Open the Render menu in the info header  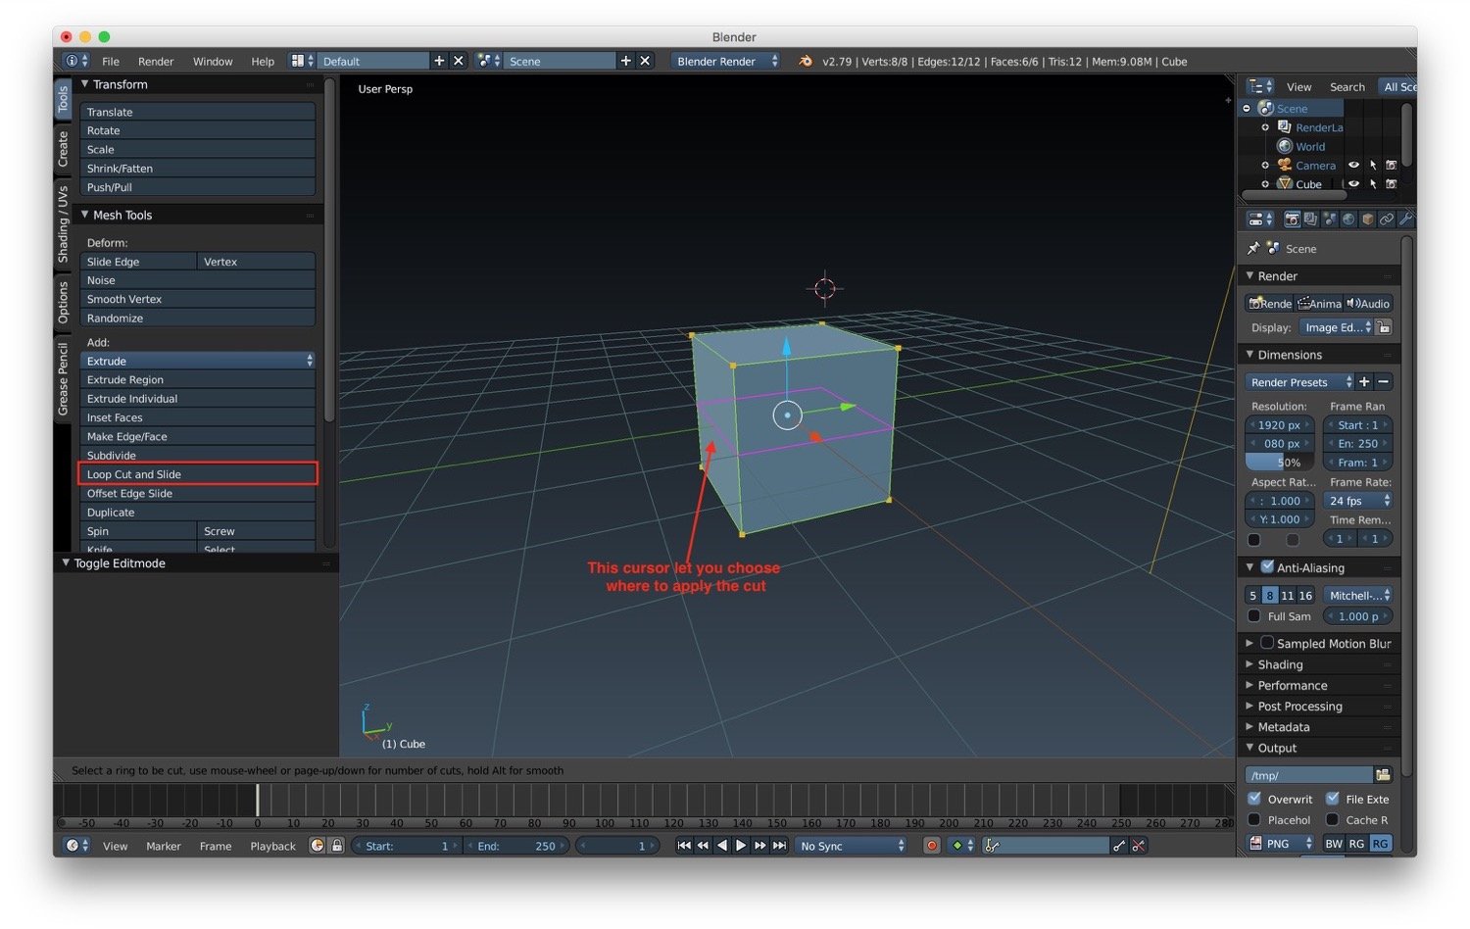[x=156, y=61]
